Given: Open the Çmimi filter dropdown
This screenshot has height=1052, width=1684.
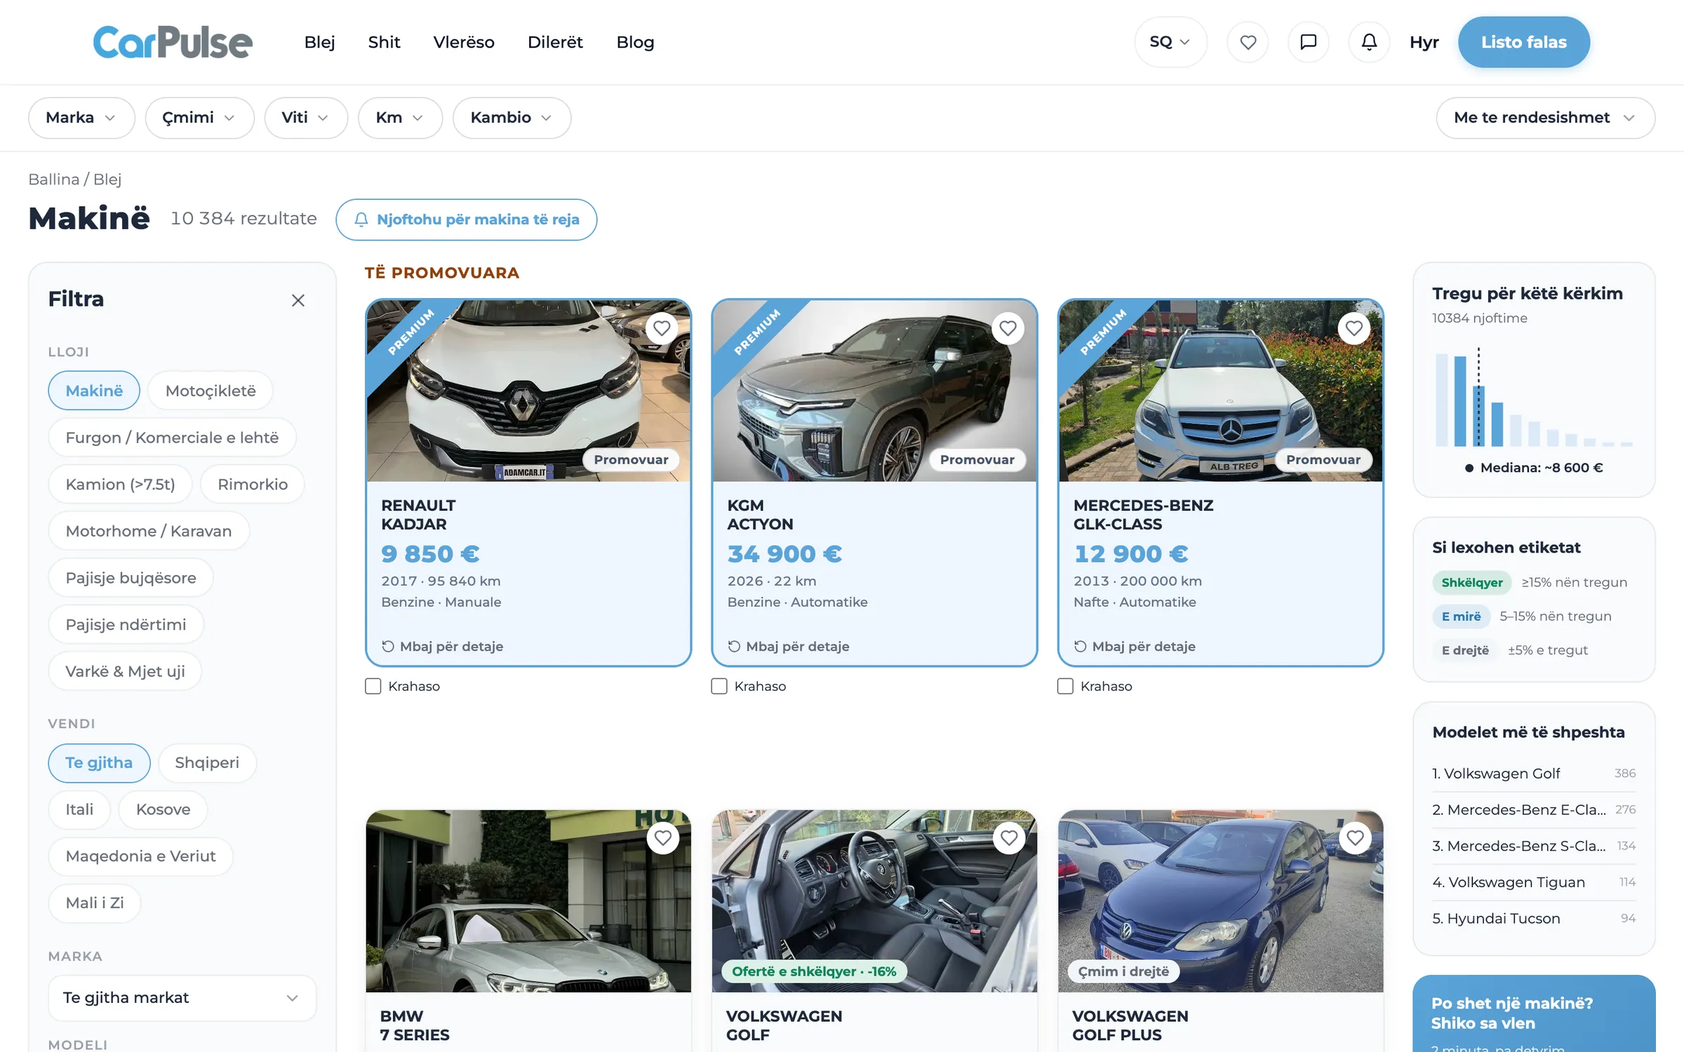Looking at the screenshot, I should click(199, 118).
